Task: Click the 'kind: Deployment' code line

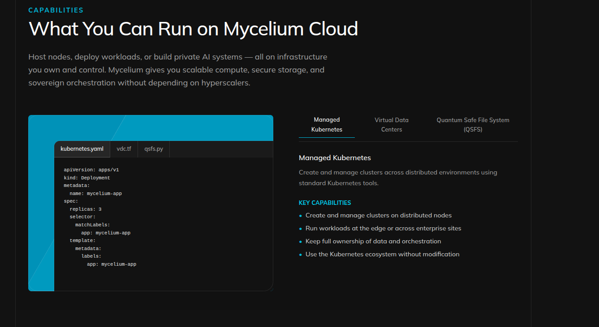Action: click(x=87, y=178)
